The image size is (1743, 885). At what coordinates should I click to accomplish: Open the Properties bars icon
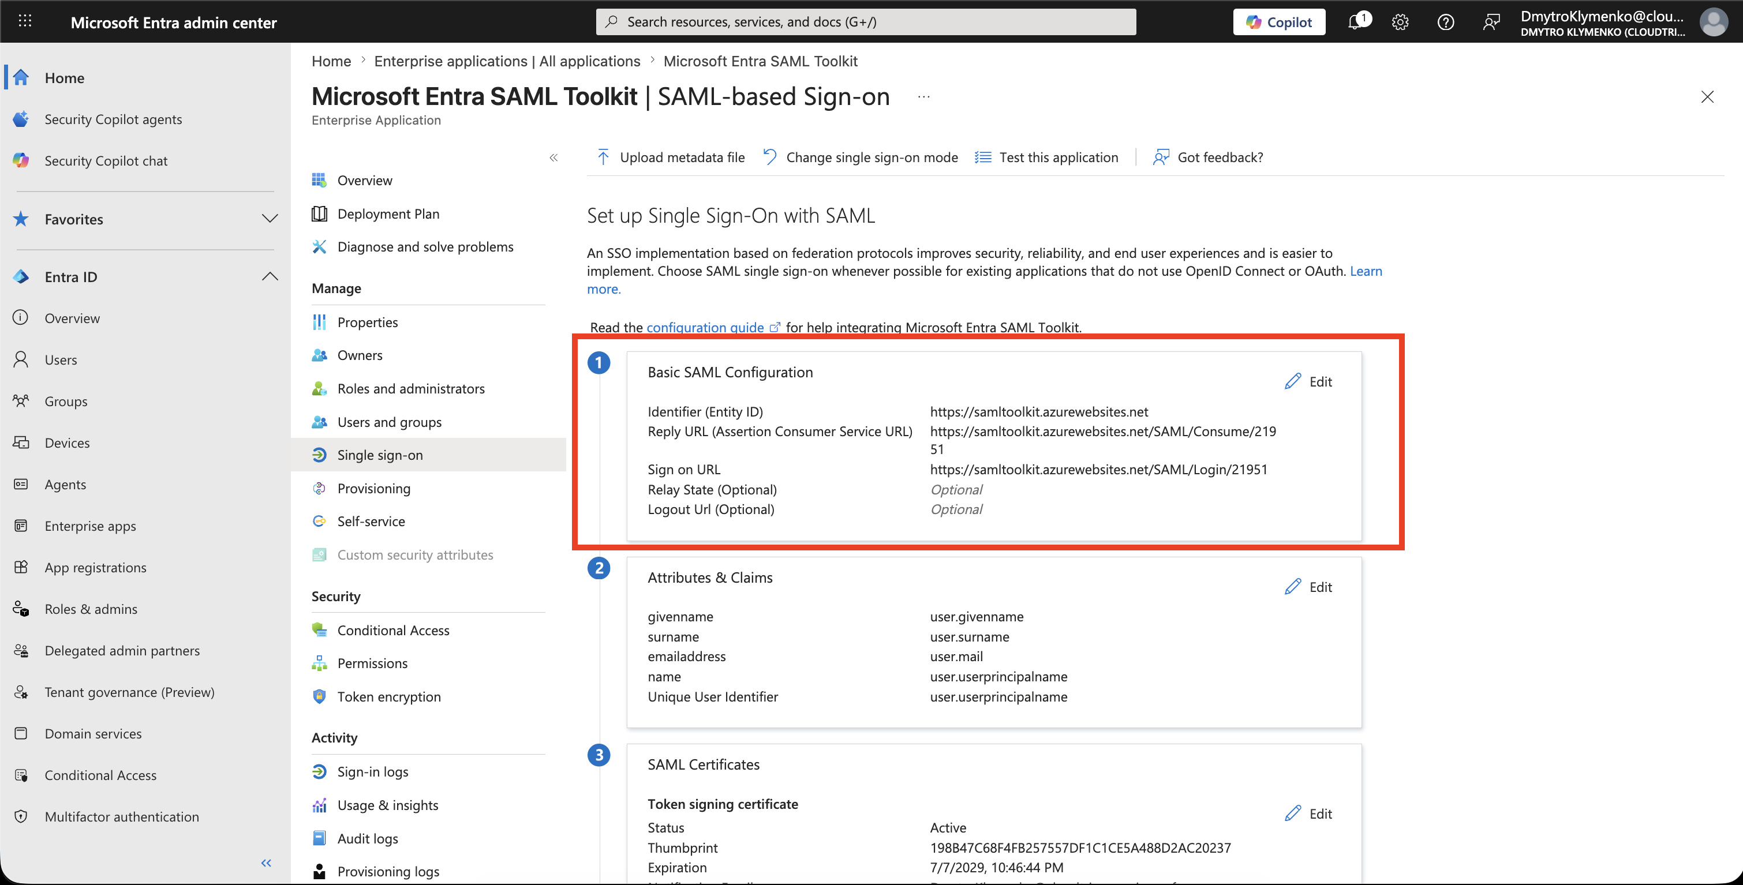(319, 322)
